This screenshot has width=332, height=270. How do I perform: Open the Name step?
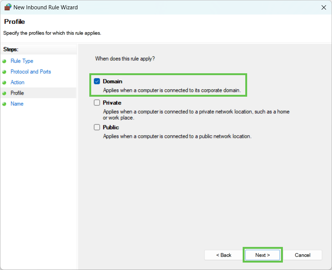[x=17, y=104]
